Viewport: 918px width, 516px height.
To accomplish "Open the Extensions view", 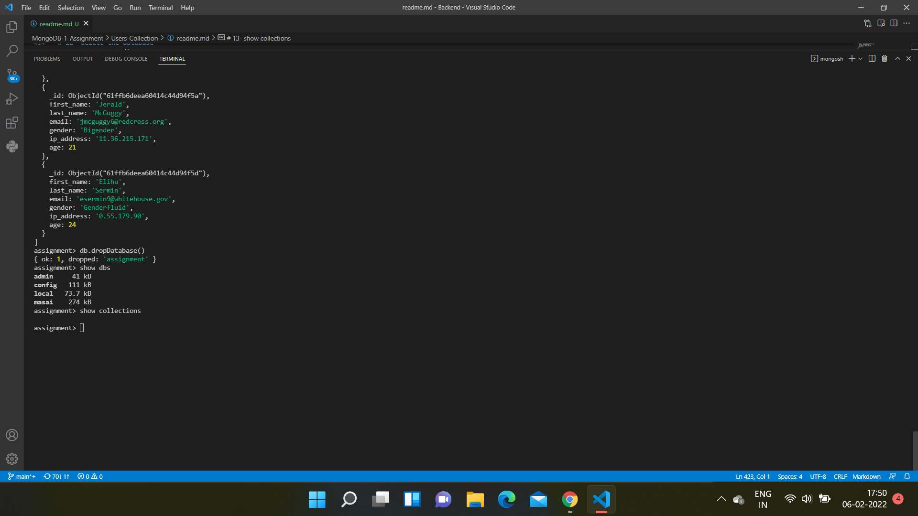I will (x=12, y=122).
